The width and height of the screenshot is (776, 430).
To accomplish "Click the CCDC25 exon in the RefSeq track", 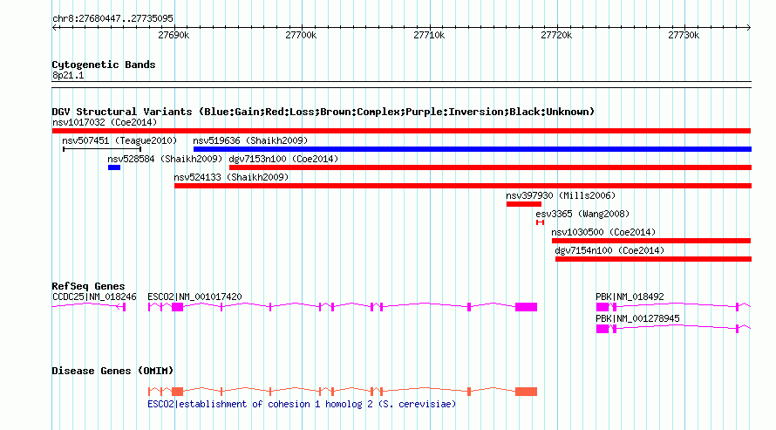I will click(124, 307).
